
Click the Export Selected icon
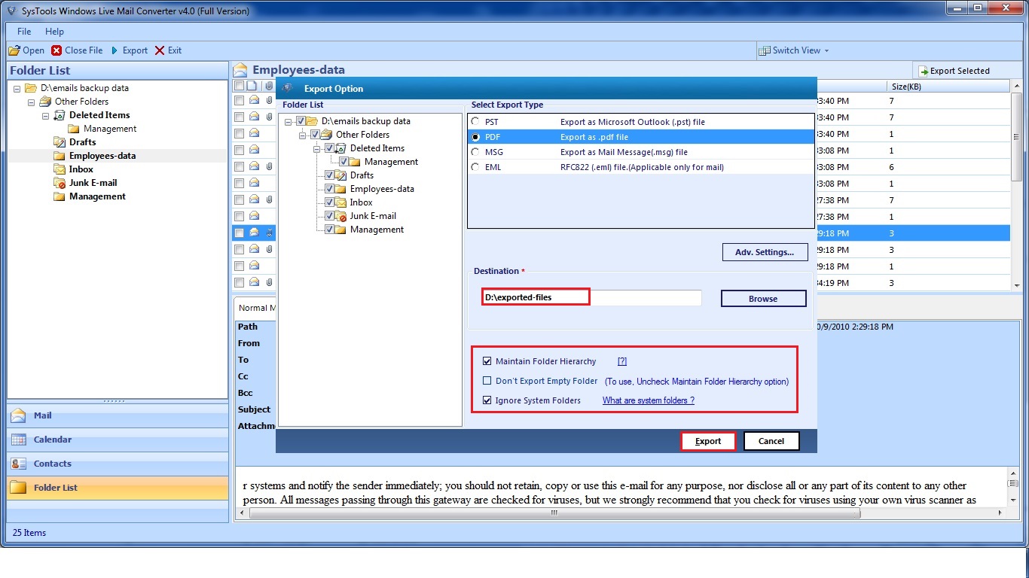tap(923, 71)
